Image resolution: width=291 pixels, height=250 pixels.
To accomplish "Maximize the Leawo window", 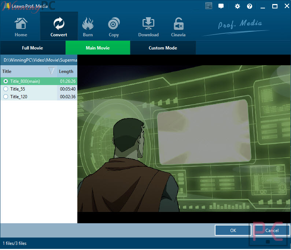I will pos(275,6).
